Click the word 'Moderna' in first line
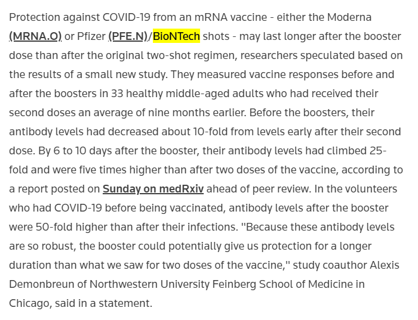 point(349,17)
